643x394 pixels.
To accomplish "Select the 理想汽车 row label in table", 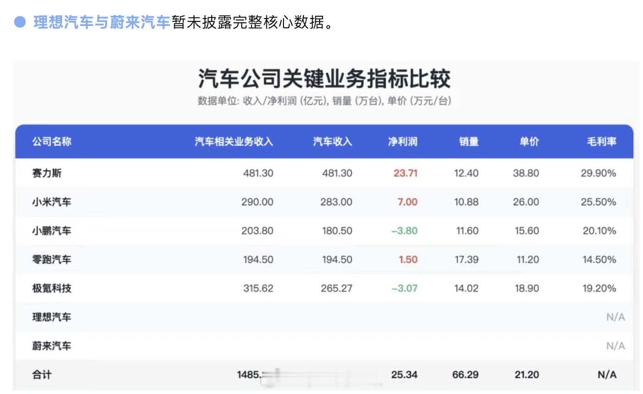I will tap(52, 317).
